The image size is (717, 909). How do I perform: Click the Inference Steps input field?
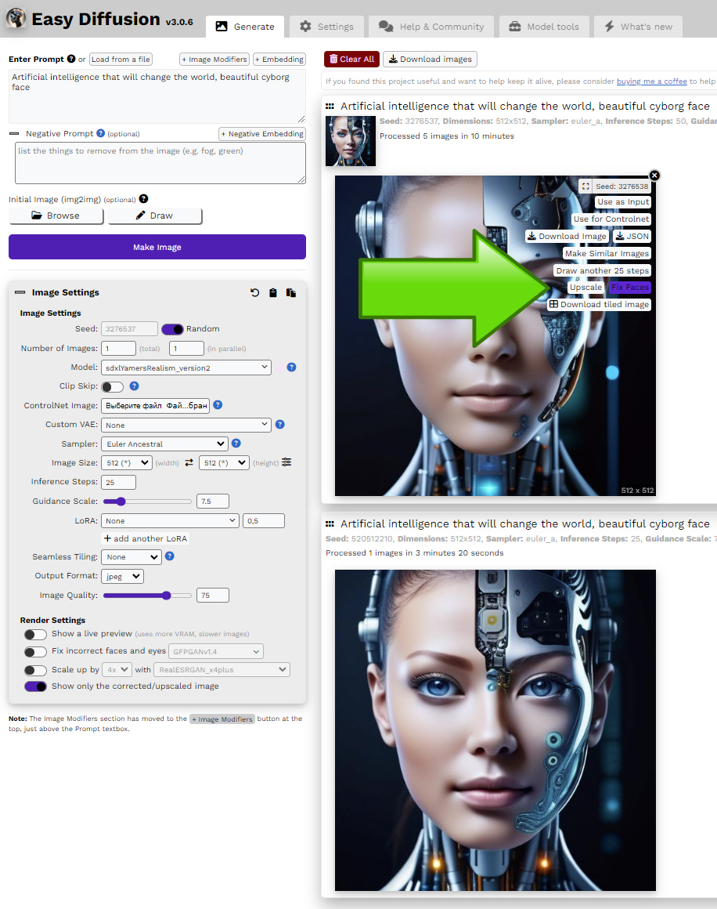coord(118,482)
